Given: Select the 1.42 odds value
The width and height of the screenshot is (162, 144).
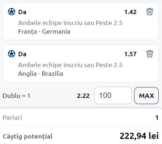Looking at the screenshot, I should coord(130,12).
